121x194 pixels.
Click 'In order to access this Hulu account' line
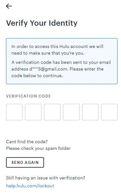[x=57, y=46]
